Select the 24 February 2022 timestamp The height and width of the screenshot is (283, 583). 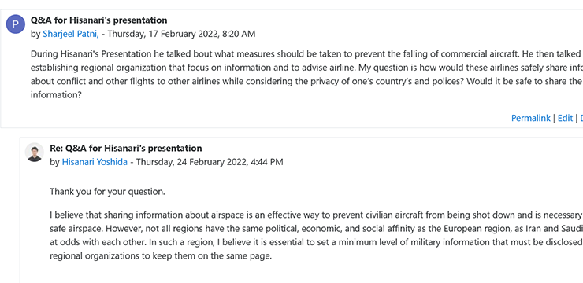(210, 162)
